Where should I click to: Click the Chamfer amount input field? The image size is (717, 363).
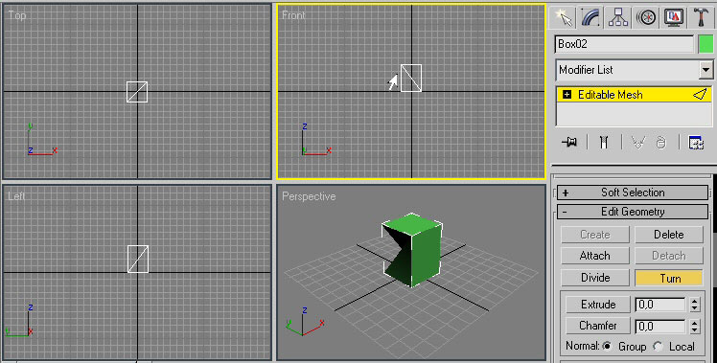coord(660,327)
